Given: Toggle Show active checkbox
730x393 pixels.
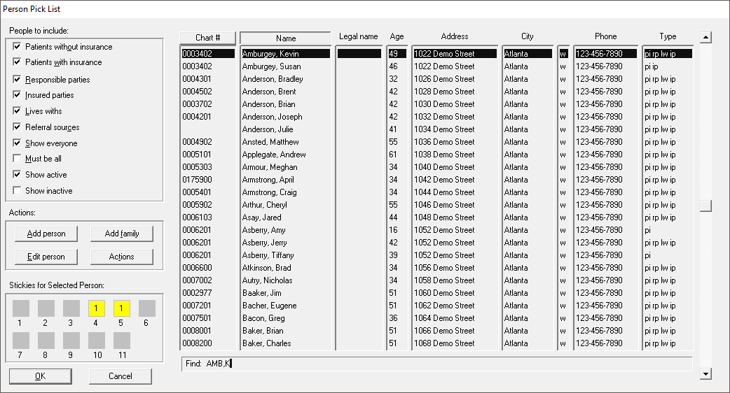Looking at the screenshot, I should pos(17,175).
